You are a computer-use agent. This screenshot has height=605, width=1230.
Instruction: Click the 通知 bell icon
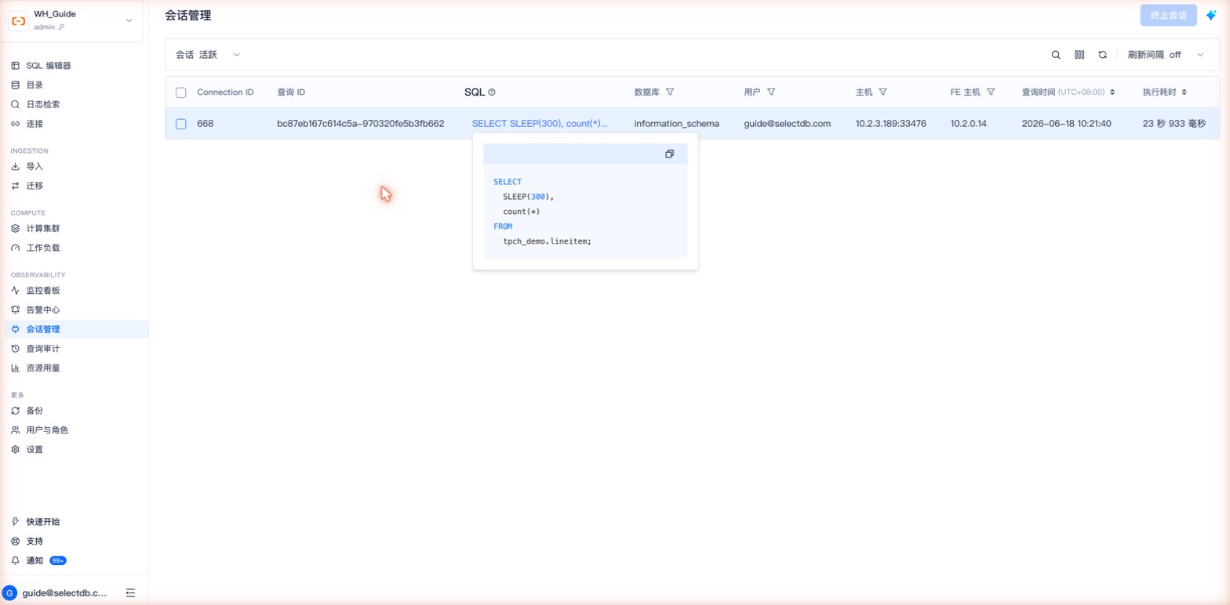point(16,561)
